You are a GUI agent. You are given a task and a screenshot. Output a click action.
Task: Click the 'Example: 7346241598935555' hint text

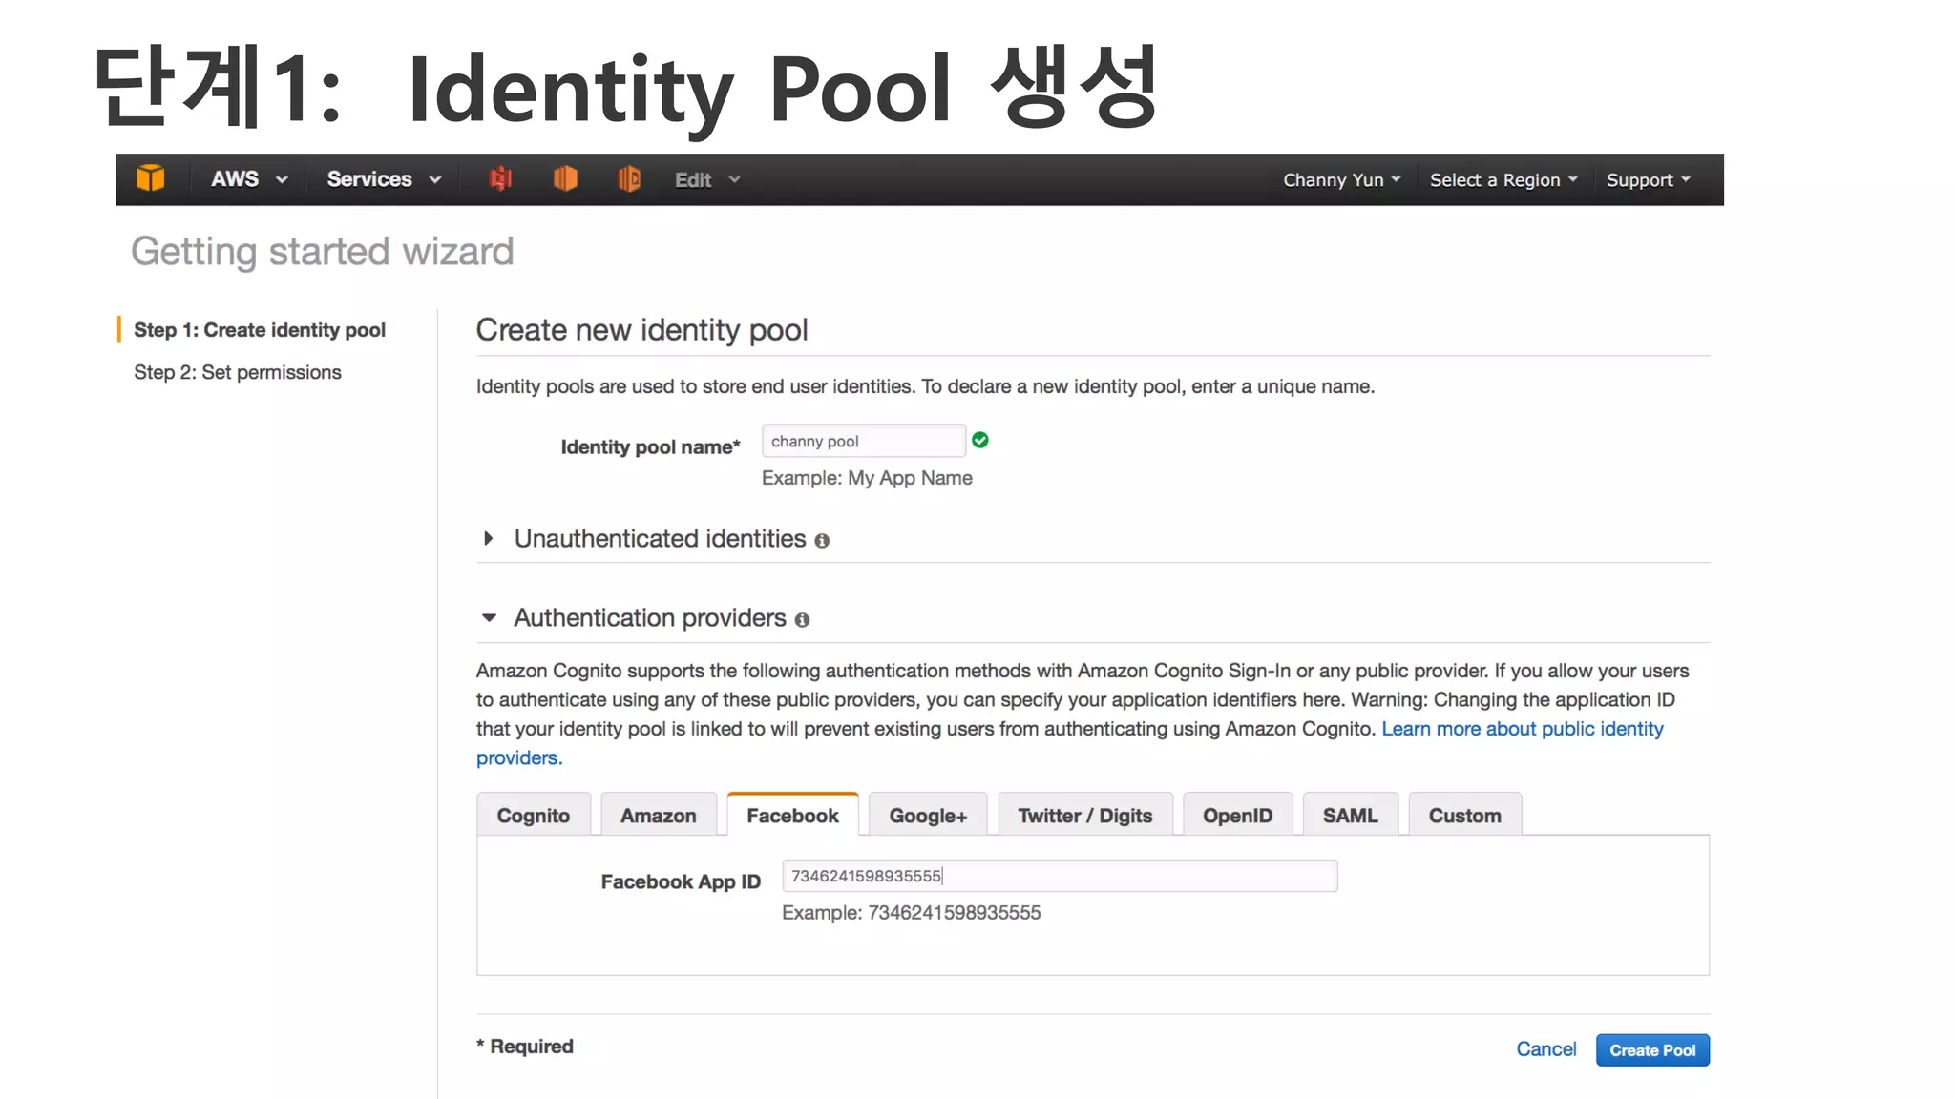tap(912, 913)
